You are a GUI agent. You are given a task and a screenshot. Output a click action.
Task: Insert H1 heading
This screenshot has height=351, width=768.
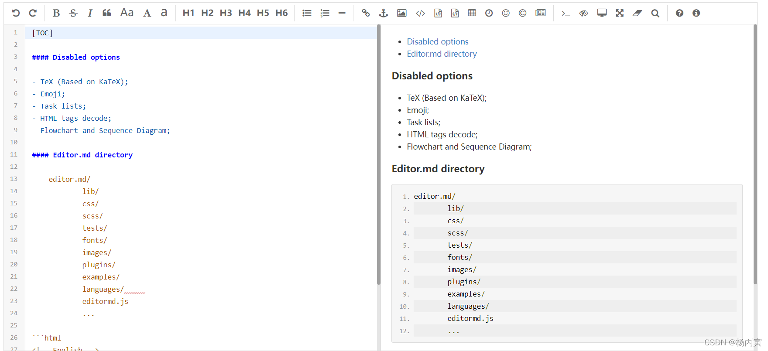[189, 13]
